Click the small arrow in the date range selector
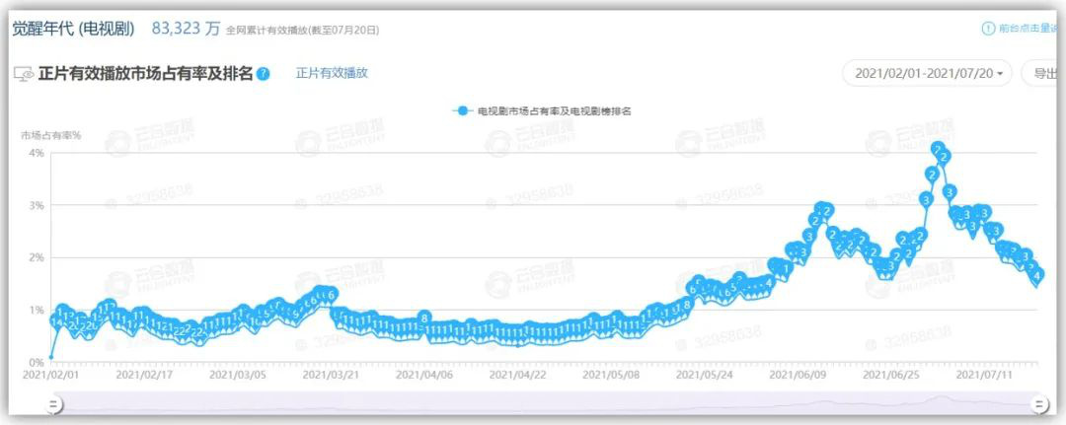The height and width of the screenshot is (425, 1066). pyautogui.click(x=1000, y=74)
